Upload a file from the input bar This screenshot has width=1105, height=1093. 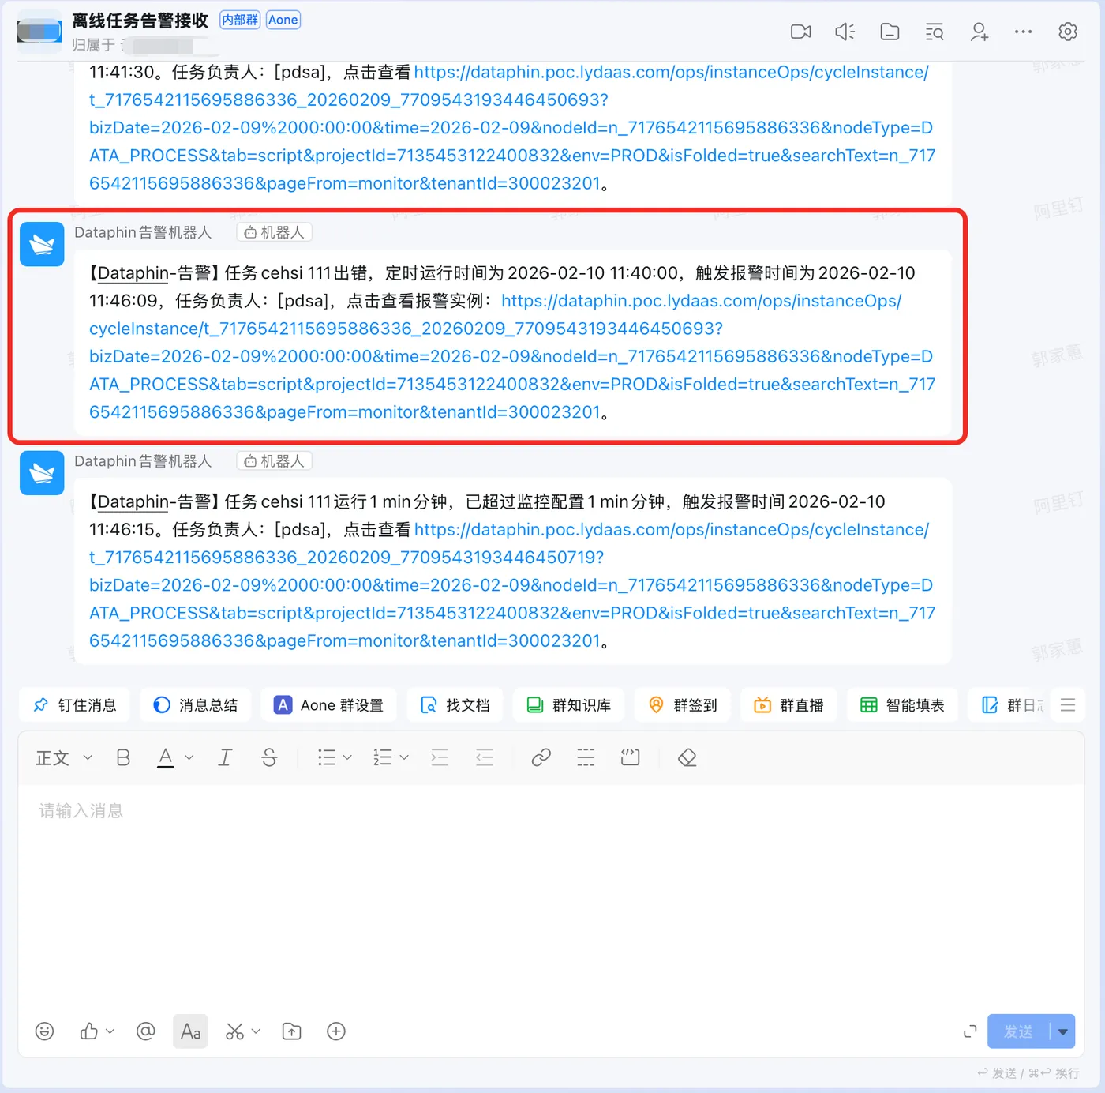(x=292, y=1031)
